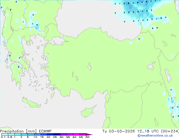Click the 'Precipitation [mm]' title text
Image resolution: width=179 pixels, height=138 pixels.
pyautogui.click(x=18, y=131)
